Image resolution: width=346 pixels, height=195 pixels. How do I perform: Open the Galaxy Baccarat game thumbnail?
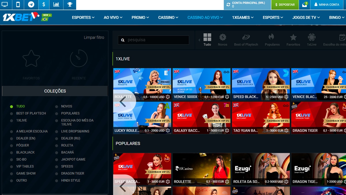(202, 118)
